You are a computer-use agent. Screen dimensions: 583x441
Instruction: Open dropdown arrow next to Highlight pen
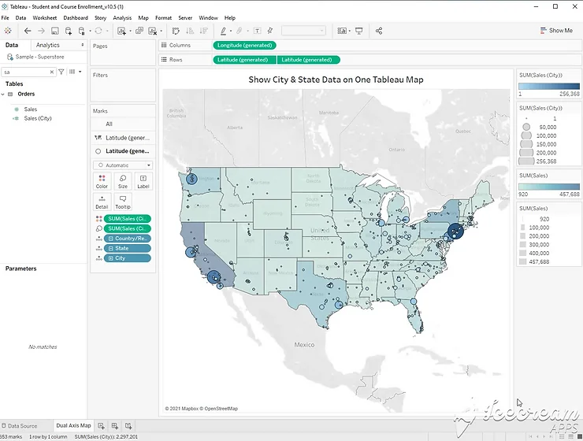coord(231,31)
